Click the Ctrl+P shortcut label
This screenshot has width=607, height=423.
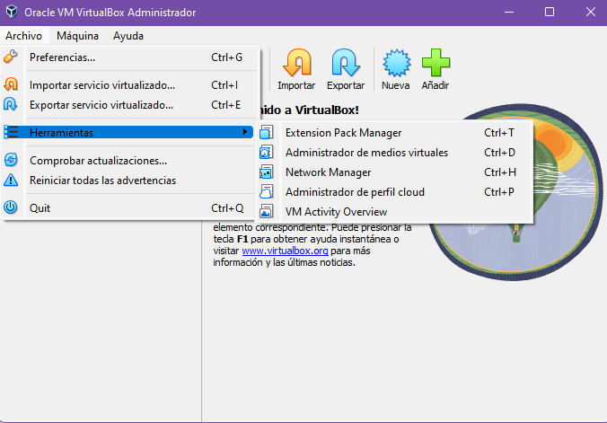click(x=499, y=192)
